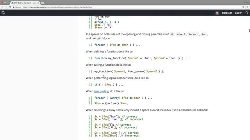This screenshot has width=250, height=140.
Task: Click the Secure padlock icon
Action: (14, 7)
